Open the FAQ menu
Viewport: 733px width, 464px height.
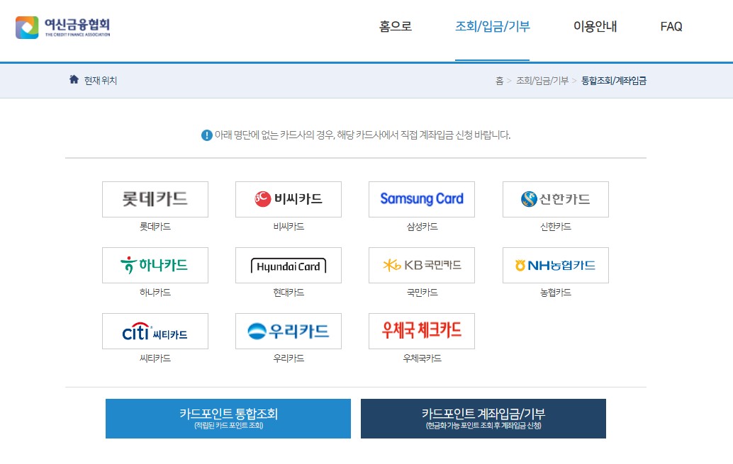pos(671,27)
